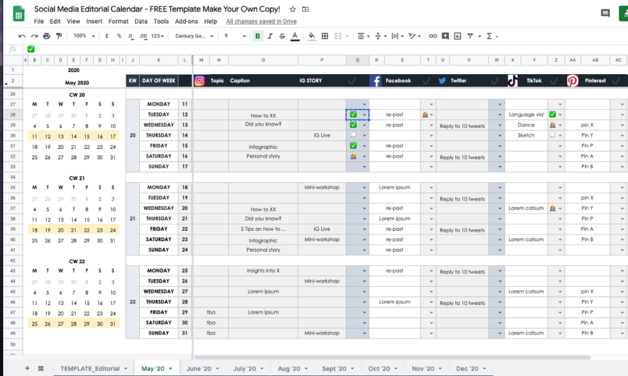
Task: Open the comments history icon
Action: [x=605, y=13]
